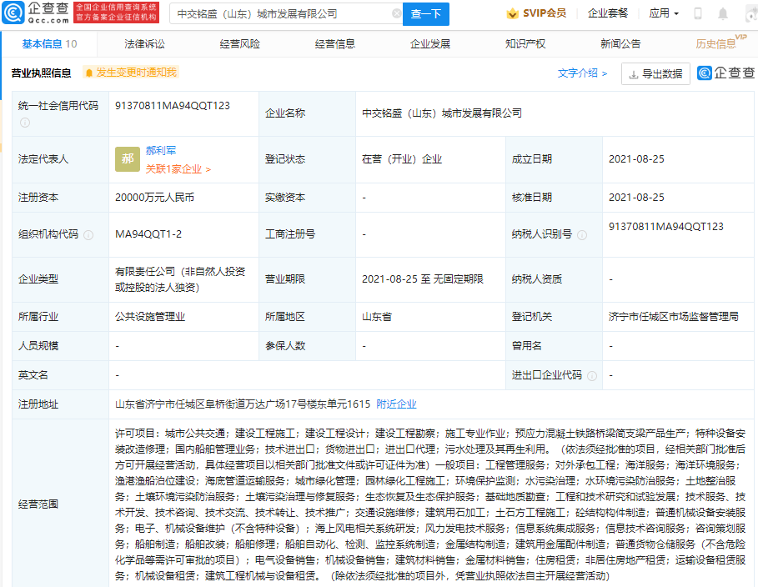Open legal representative 郝利军 profile link
Image resolution: width=758 pixels, height=587 pixels.
pyautogui.click(x=161, y=150)
